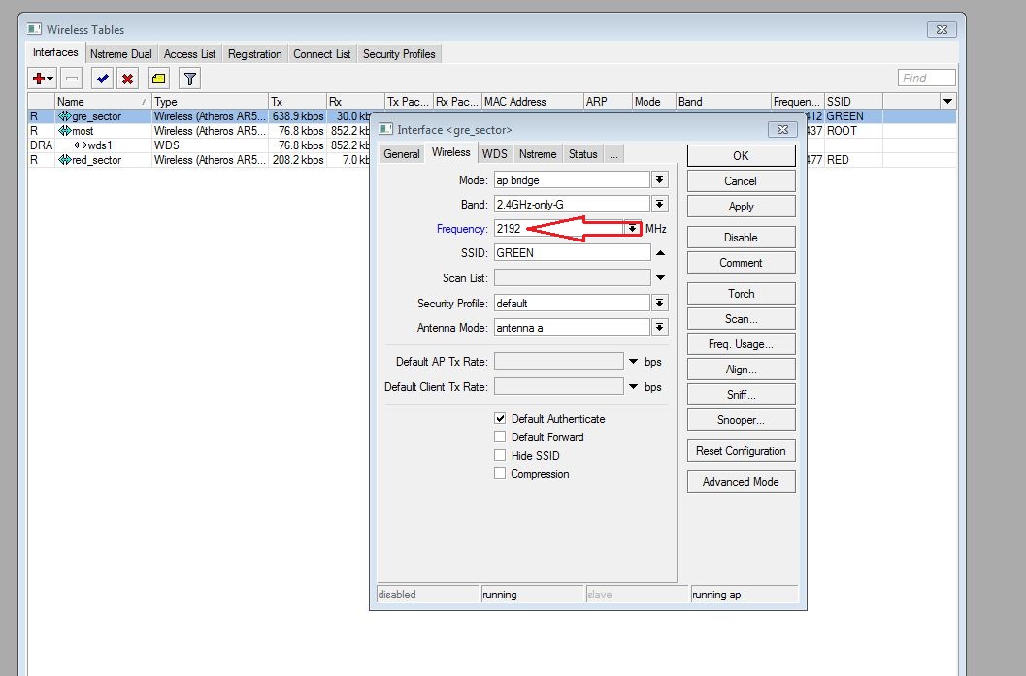
Task: Click into the SSID text field
Action: [x=572, y=252]
